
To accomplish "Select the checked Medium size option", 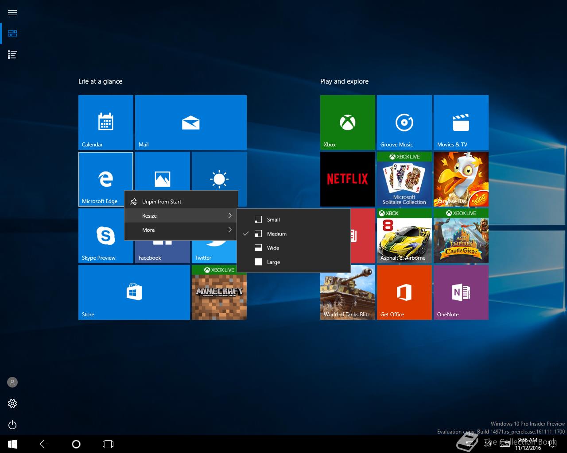I will 276,234.
